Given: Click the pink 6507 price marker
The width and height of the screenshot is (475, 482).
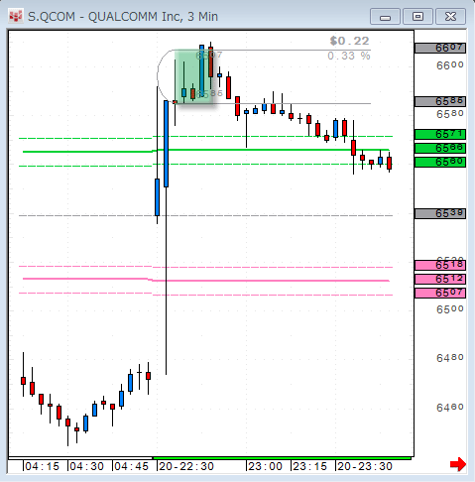Looking at the screenshot, I should pyautogui.click(x=440, y=293).
